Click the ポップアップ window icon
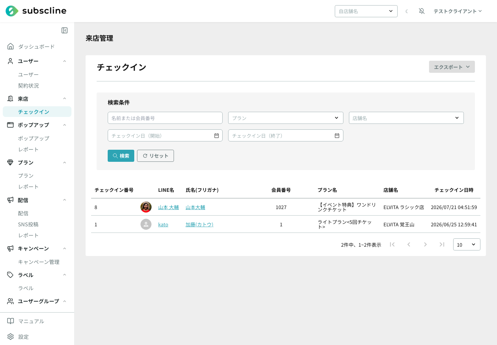This screenshot has width=497, height=345. click(x=10, y=125)
